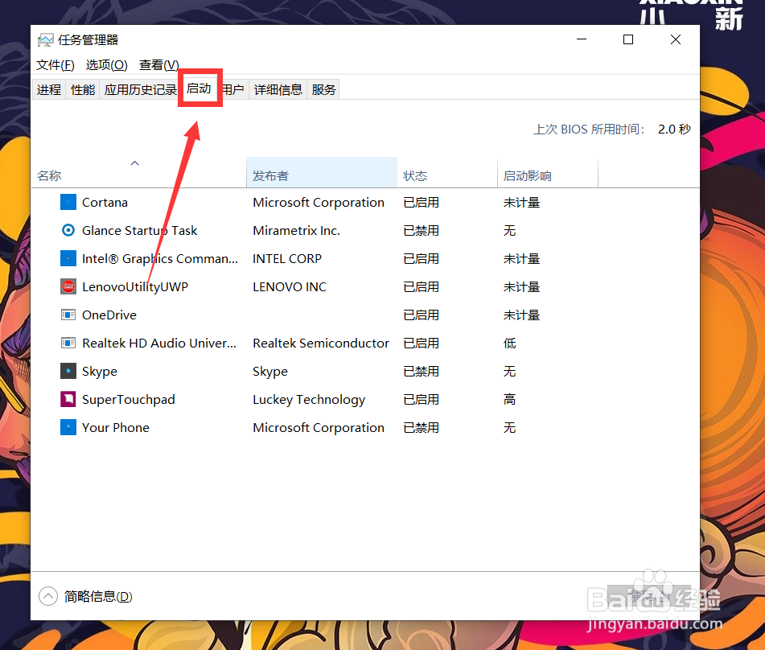
Task: Open the 选项 menu
Action: point(106,65)
